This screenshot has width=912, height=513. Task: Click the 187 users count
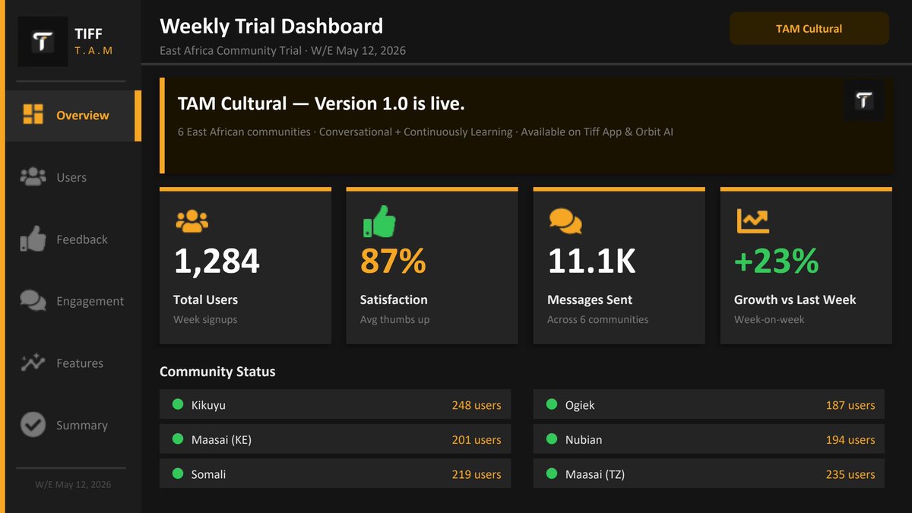(x=850, y=405)
